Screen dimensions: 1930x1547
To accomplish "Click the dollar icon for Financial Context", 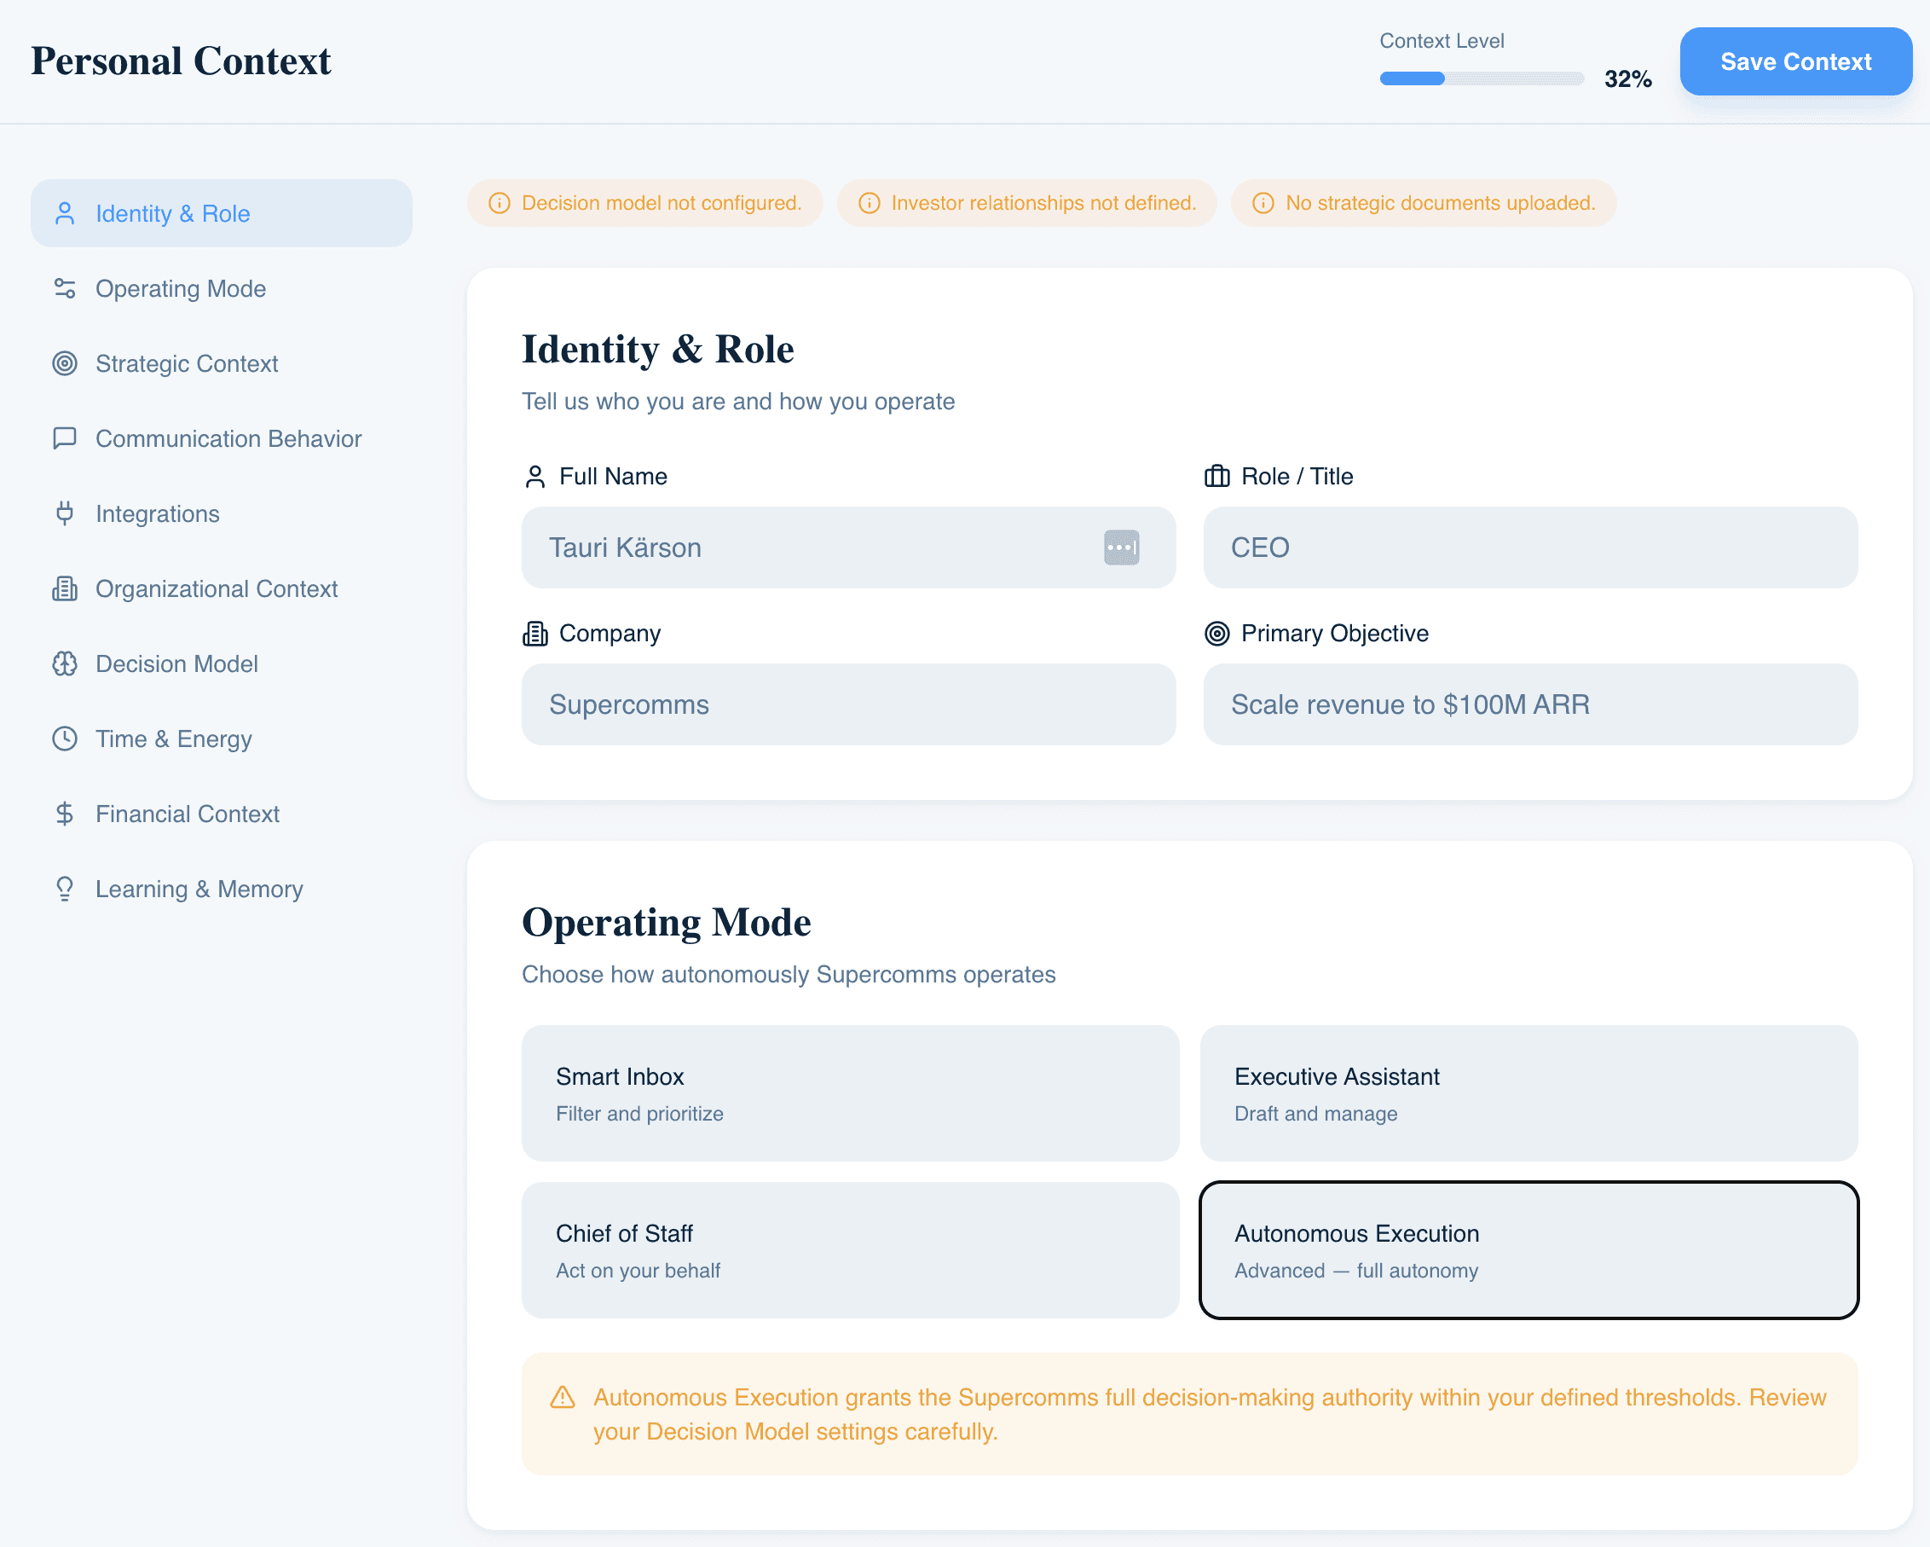I will (65, 814).
